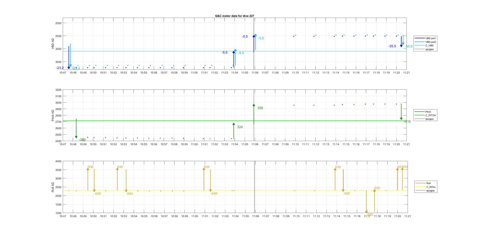
Task: Click the plot title 'G&C motor data for dive 227'
Action: (x=235, y=16)
